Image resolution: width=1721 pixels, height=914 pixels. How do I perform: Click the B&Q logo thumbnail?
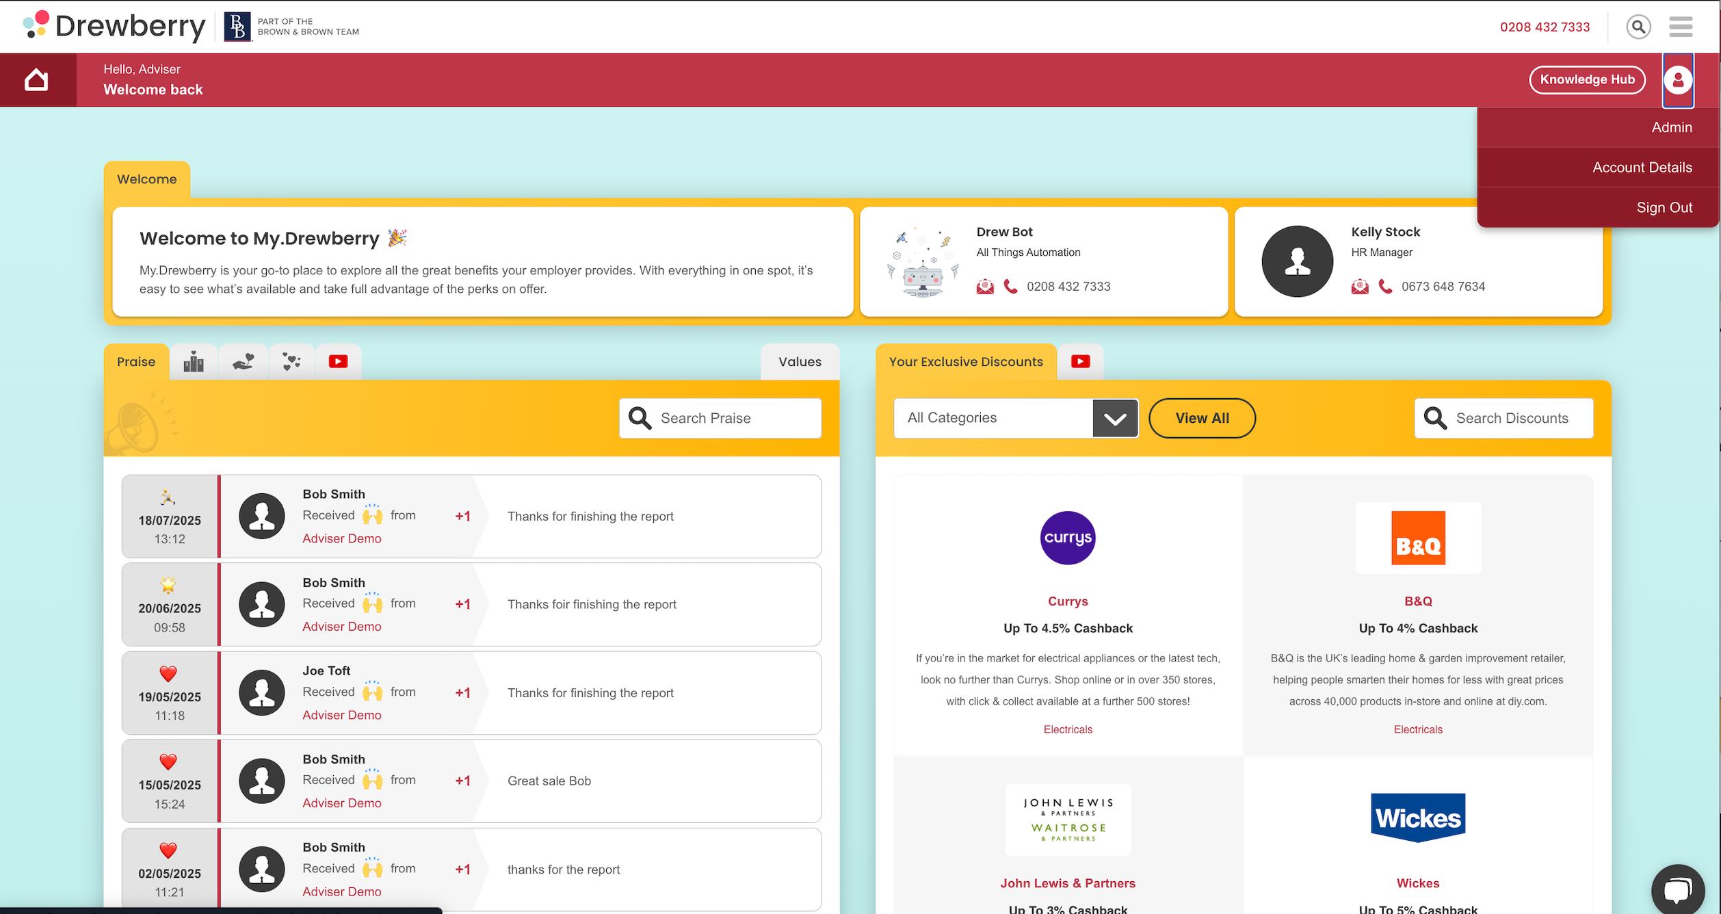pos(1418,538)
